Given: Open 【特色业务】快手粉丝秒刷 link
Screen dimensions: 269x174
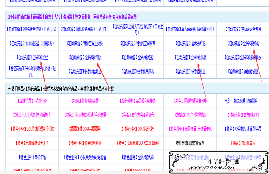Looking at the screenshot, I should pyautogui.click(x=85, y=143).
